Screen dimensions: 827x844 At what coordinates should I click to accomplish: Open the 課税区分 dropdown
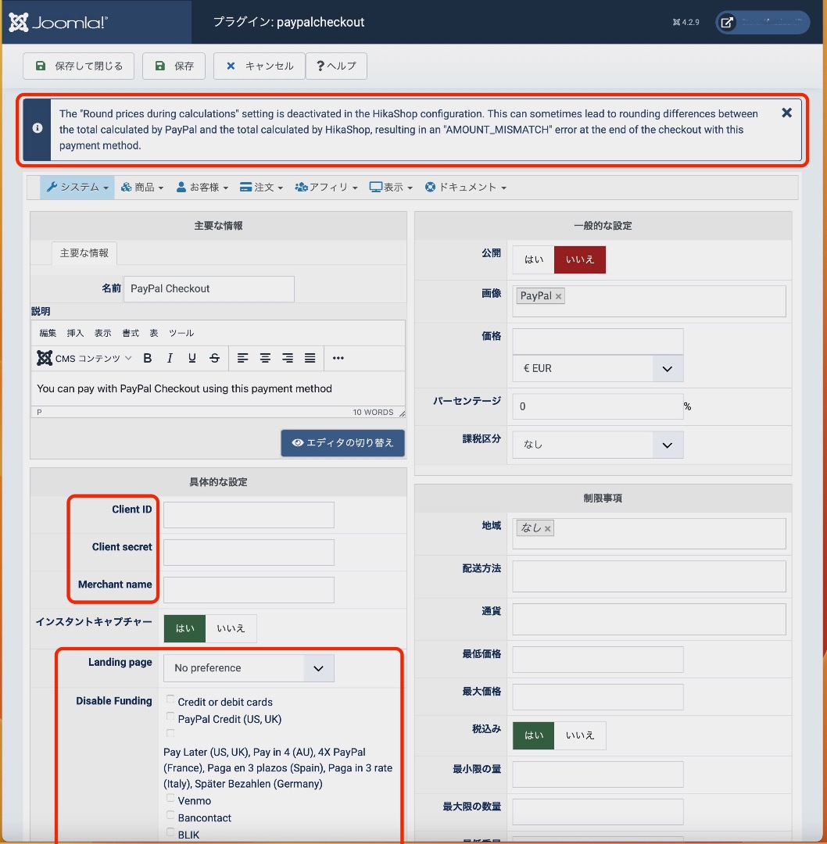coord(598,445)
